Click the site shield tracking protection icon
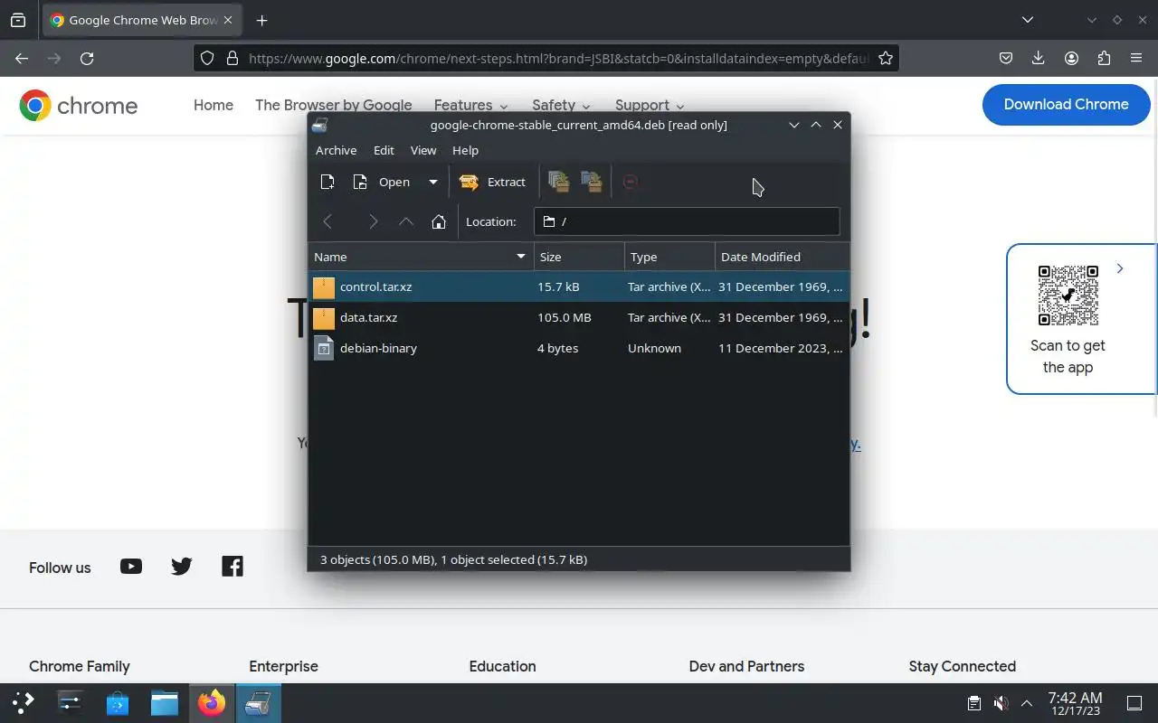The width and height of the screenshot is (1158, 723). pos(207,58)
